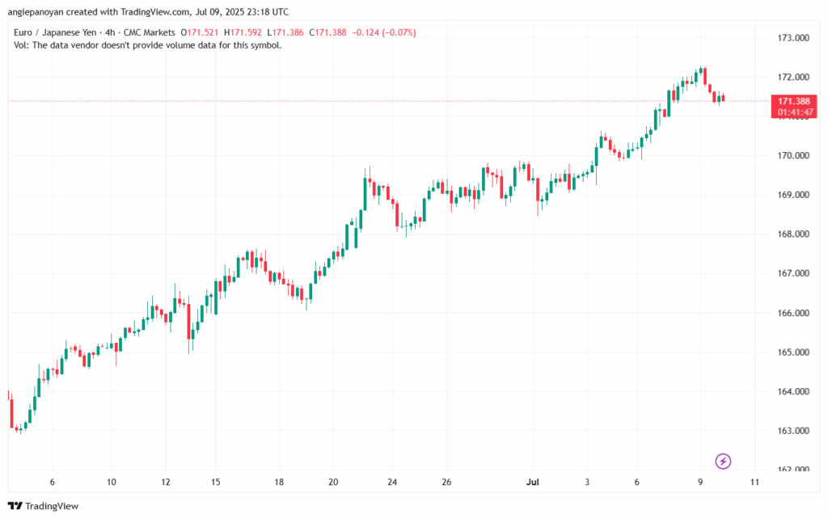The image size is (828, 519).
Task: Click the purple lightning bolt icon
Action: click(724, 462)
